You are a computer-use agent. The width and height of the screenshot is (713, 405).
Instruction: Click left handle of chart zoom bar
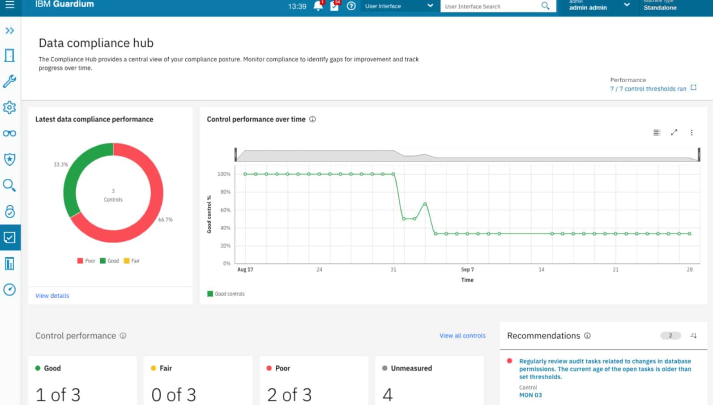(x=236, y=155)
